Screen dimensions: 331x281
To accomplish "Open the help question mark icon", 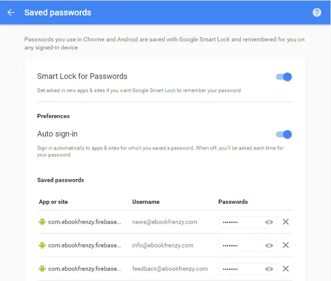I will (317, 12).
